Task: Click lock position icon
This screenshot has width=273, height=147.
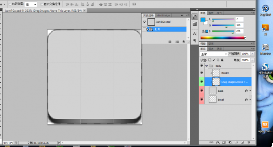Action: pos(218,60)
